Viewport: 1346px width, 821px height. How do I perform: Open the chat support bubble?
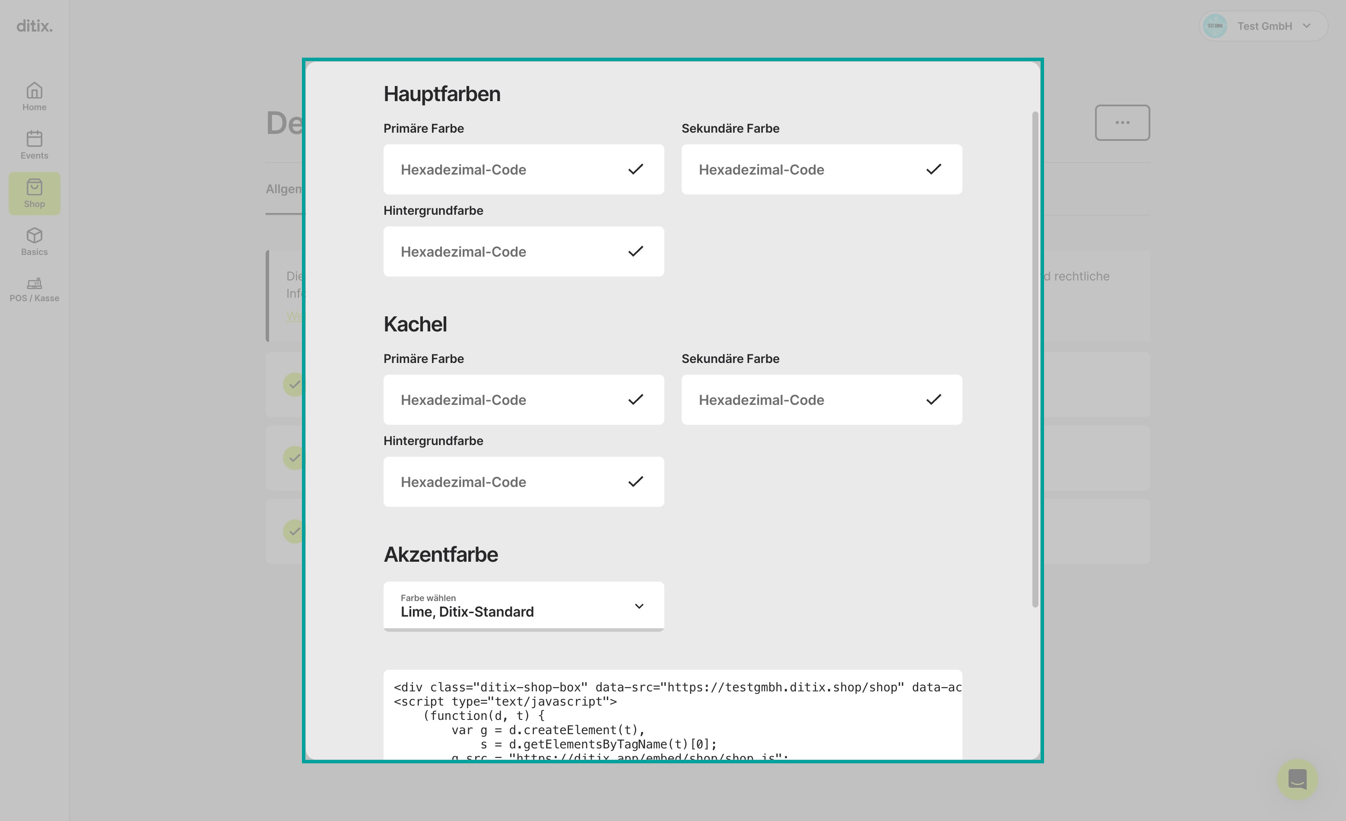coord(1297,779)
